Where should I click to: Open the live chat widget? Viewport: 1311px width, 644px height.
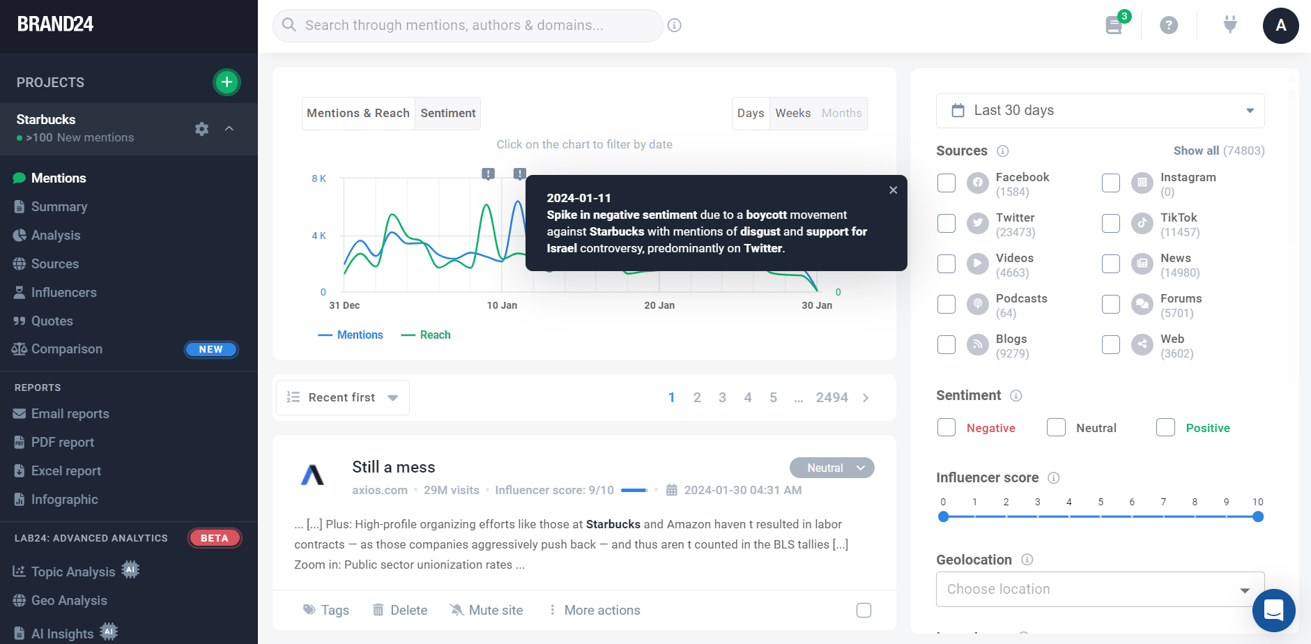point(1273,611)
